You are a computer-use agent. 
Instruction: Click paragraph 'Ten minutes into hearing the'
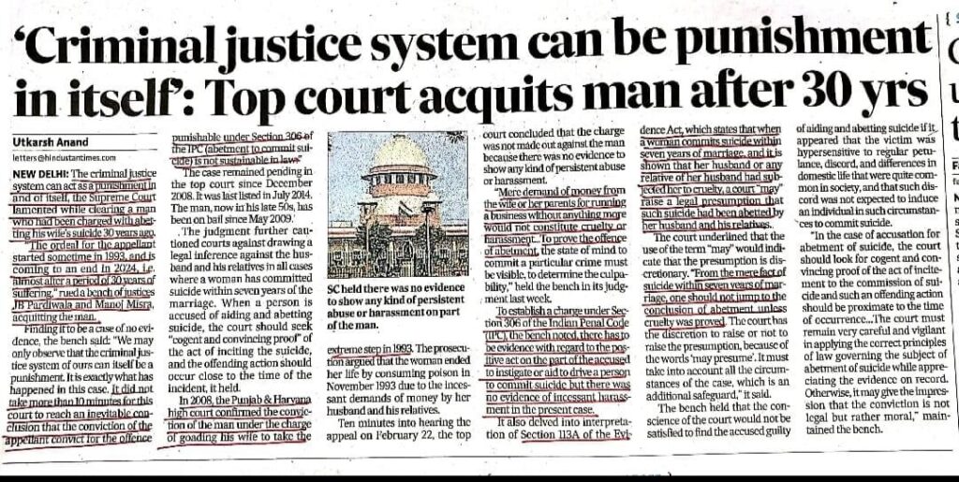coord(399,429)
